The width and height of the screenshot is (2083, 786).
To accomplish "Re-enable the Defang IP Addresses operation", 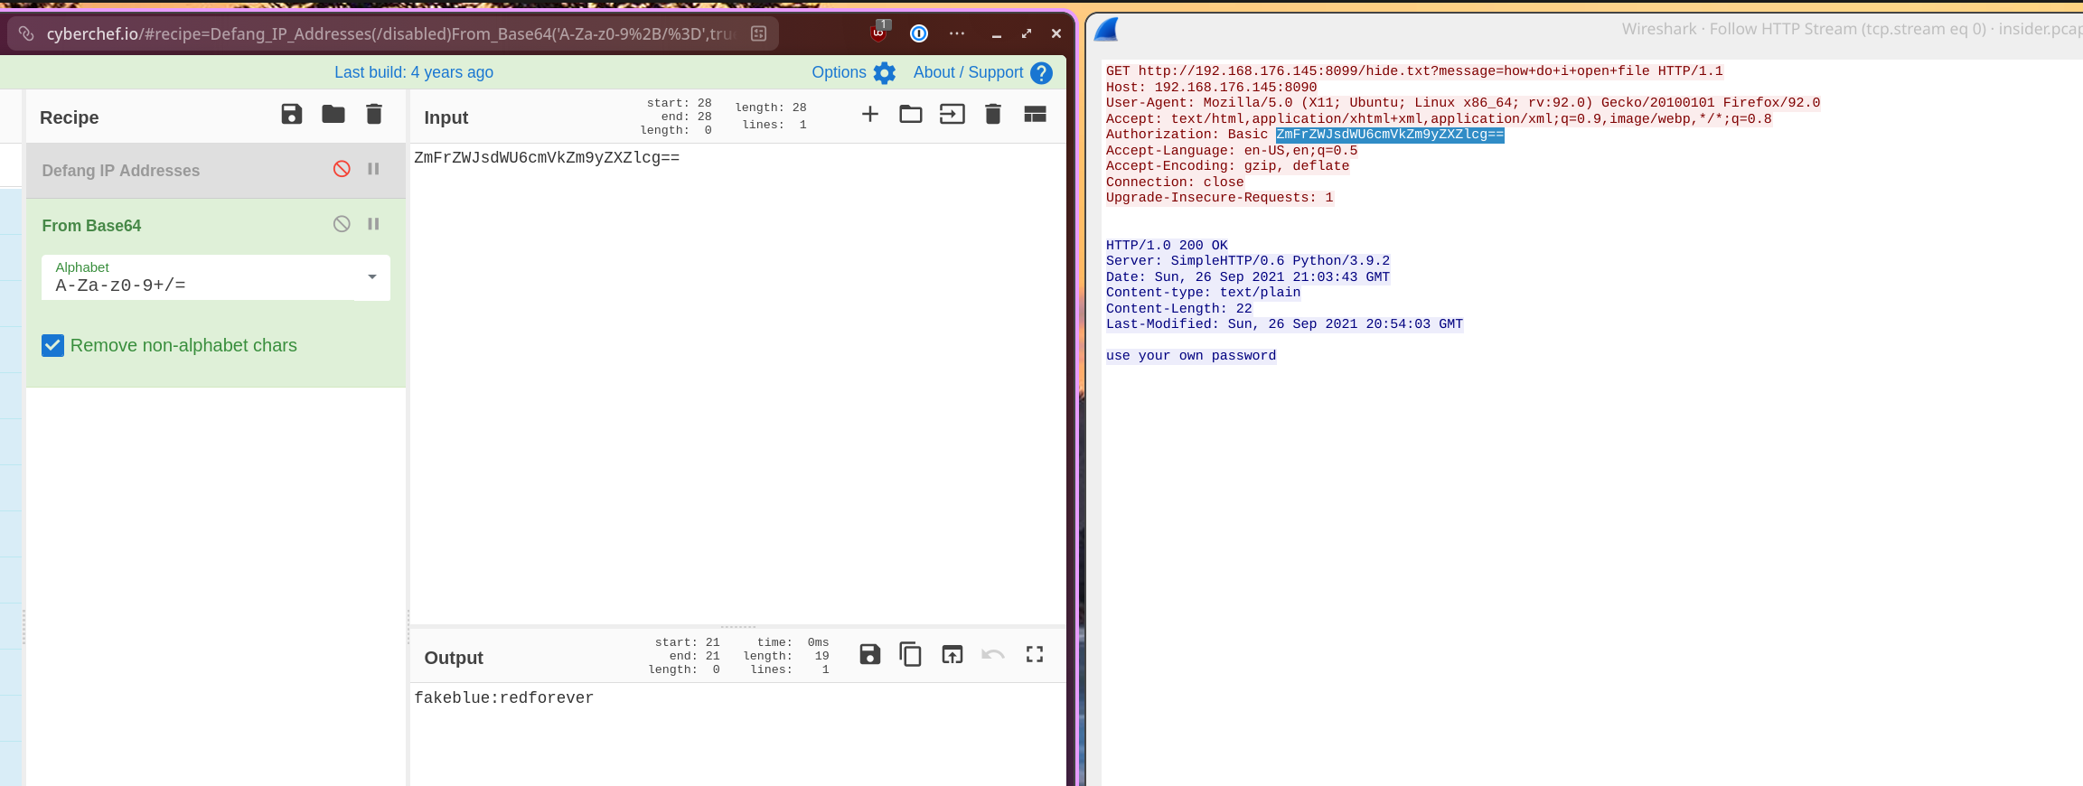I will [342, 170].
